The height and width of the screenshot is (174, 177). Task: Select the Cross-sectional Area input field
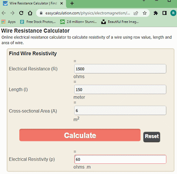coord(120,110)
